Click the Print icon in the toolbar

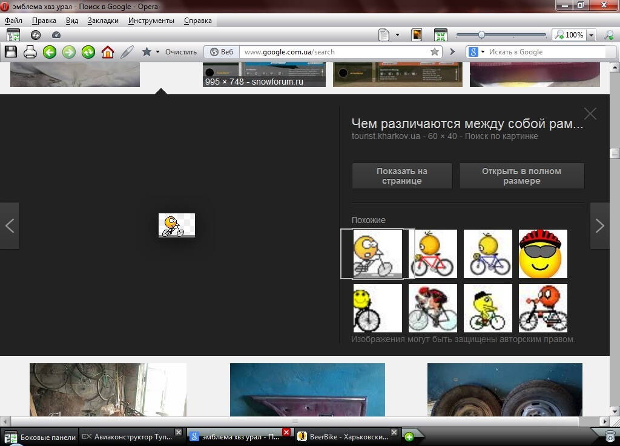point(30,52)
